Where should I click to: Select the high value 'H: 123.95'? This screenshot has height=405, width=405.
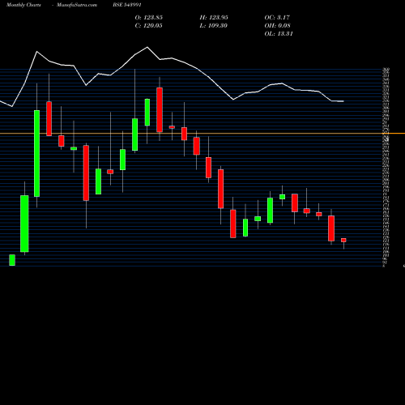[x=214, y=18]
